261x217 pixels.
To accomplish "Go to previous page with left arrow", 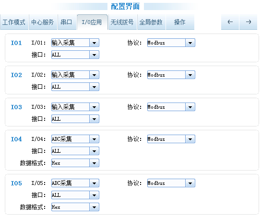I will click(230, 22).
